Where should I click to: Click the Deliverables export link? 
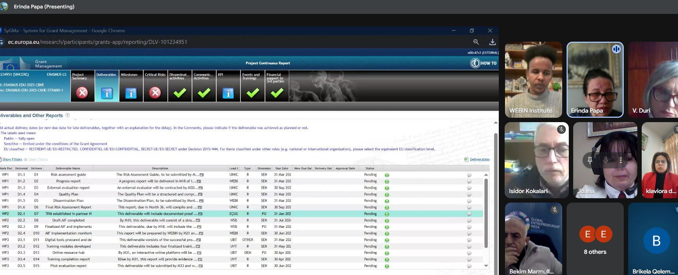point(479,159)
